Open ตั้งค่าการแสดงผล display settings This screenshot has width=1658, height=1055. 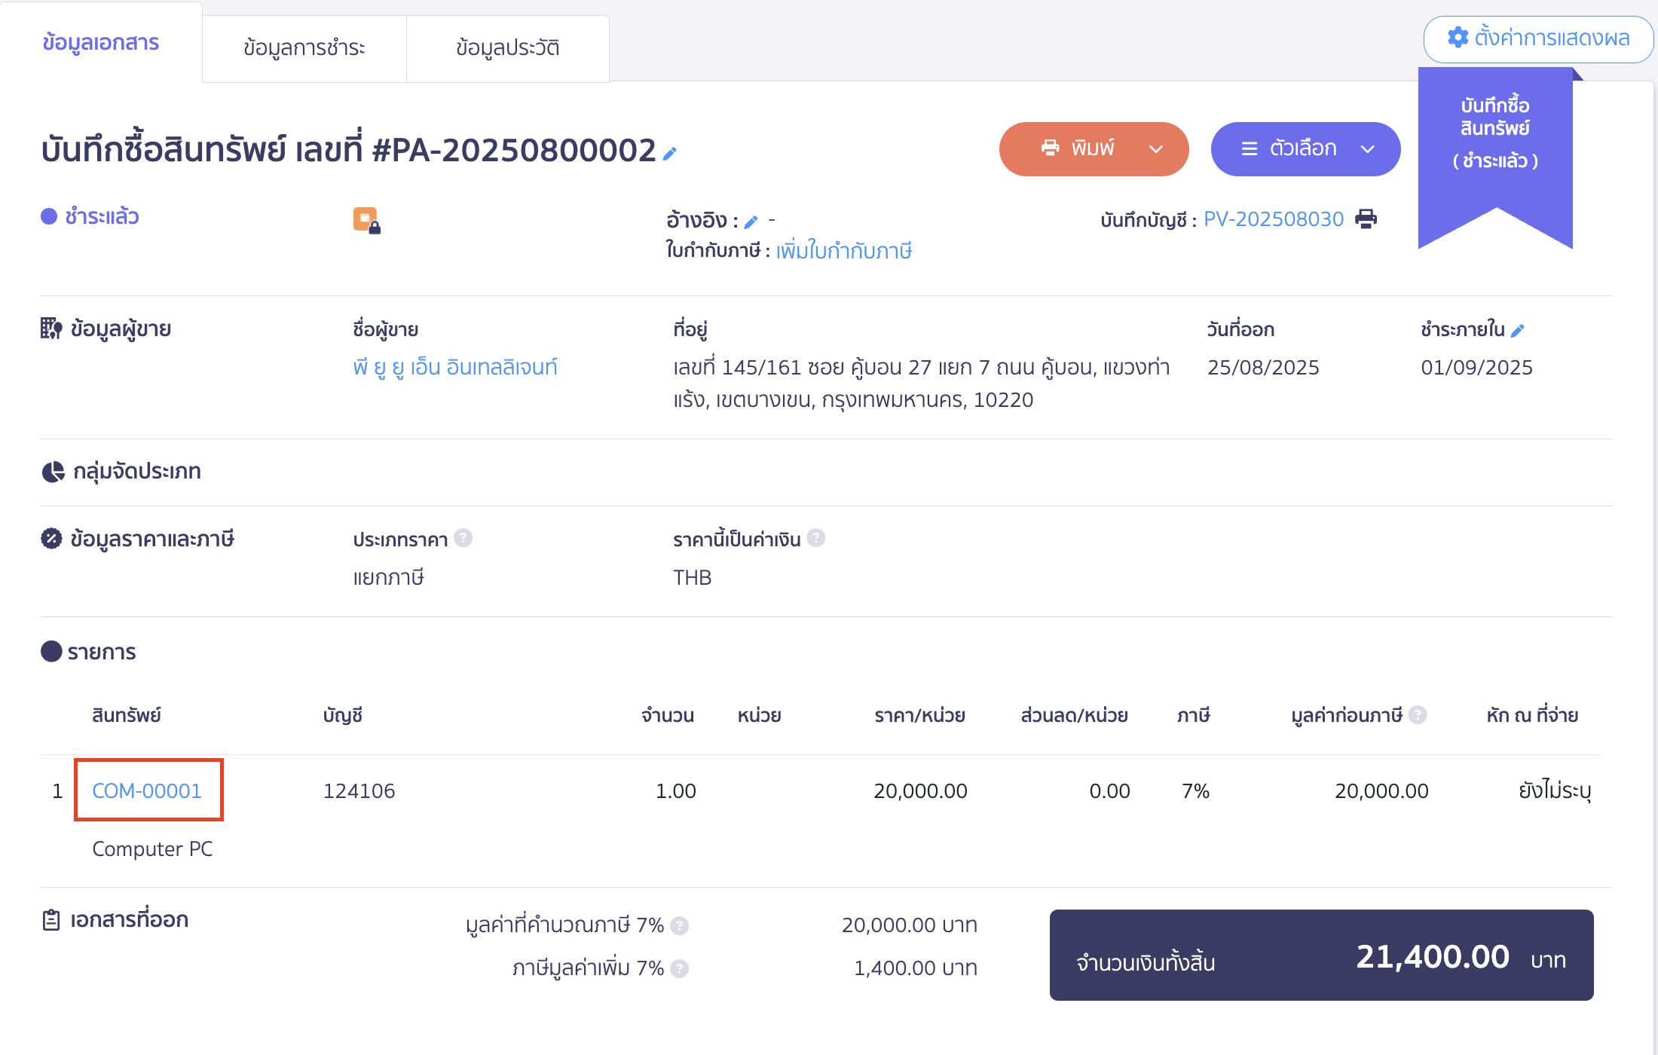(x=1538, y=38)
